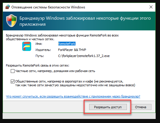The height and width of the screenshot is (123, 160).
Task: Click the firewall icon in title bar
Action: pos(8,7)
